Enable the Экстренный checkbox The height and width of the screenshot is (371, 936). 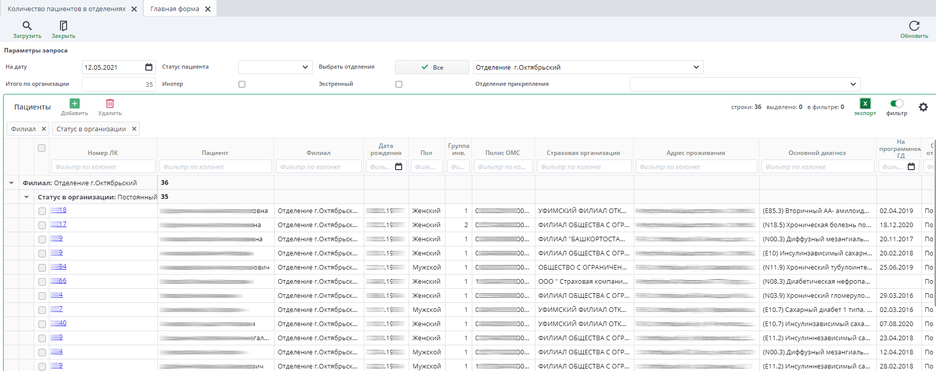coord(399,84)
